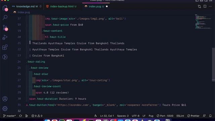Image resolution: width=215 pixels, height=121 pixels.
Task: Open the Manage settings gear
Action: (5, 109)
